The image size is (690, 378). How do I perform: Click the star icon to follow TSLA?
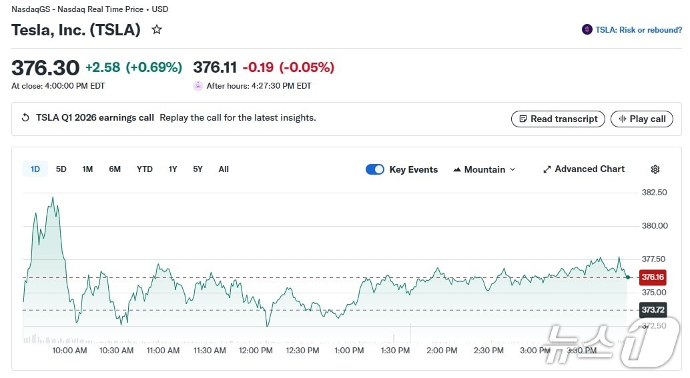[157, 30]
